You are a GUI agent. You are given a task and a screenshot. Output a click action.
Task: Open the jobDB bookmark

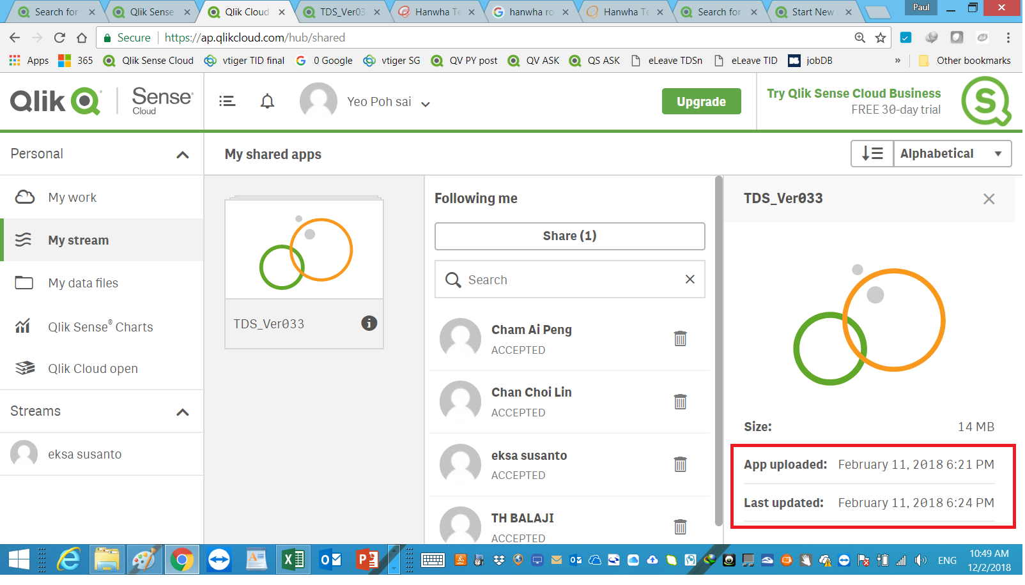(x=810, y=61)
